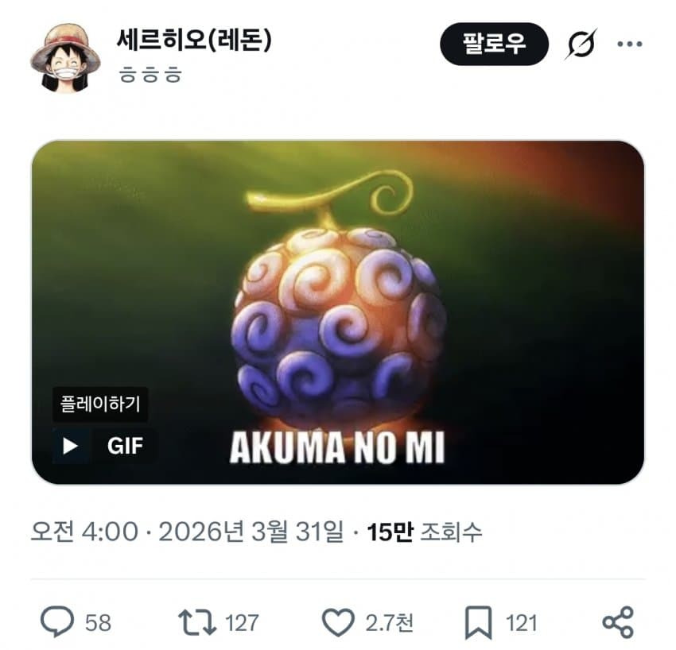The width and height of the screenshot is (676, 650).
Task: Click the 15만 조회수 view count
Action: pyautogui.click(x=424, y=532)
